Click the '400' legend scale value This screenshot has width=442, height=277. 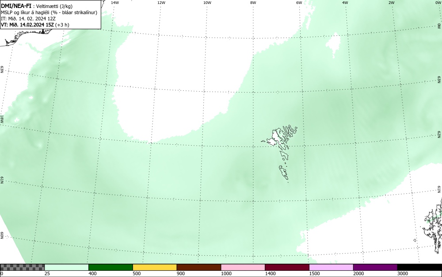pos(92,273)
